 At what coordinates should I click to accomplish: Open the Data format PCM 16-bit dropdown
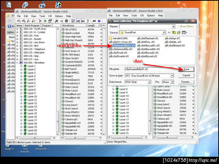tap(149, 82)
